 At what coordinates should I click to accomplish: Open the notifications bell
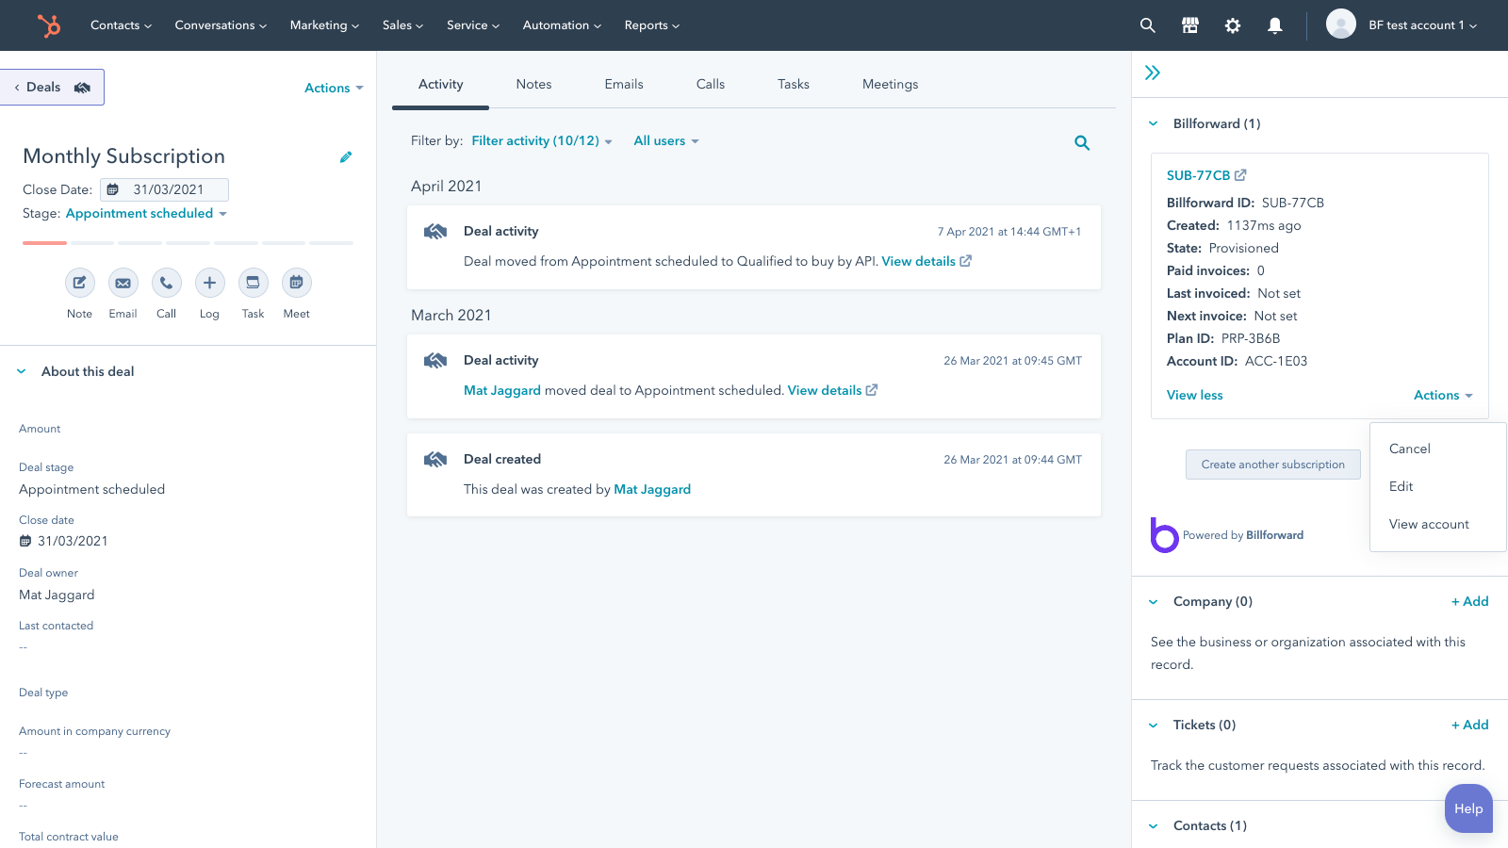[1275, 25]
